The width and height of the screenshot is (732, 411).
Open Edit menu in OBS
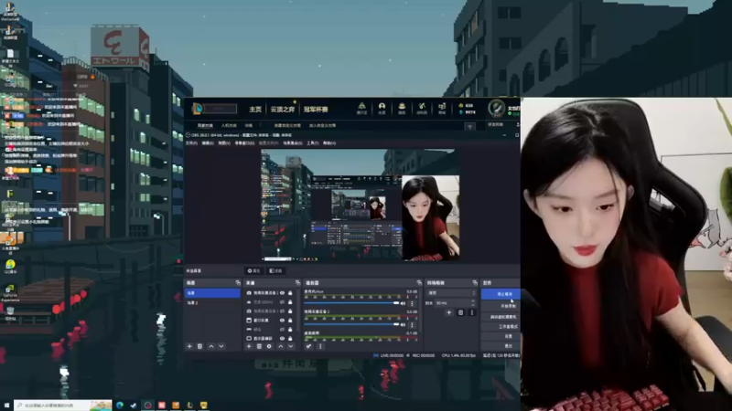(208, 143)
